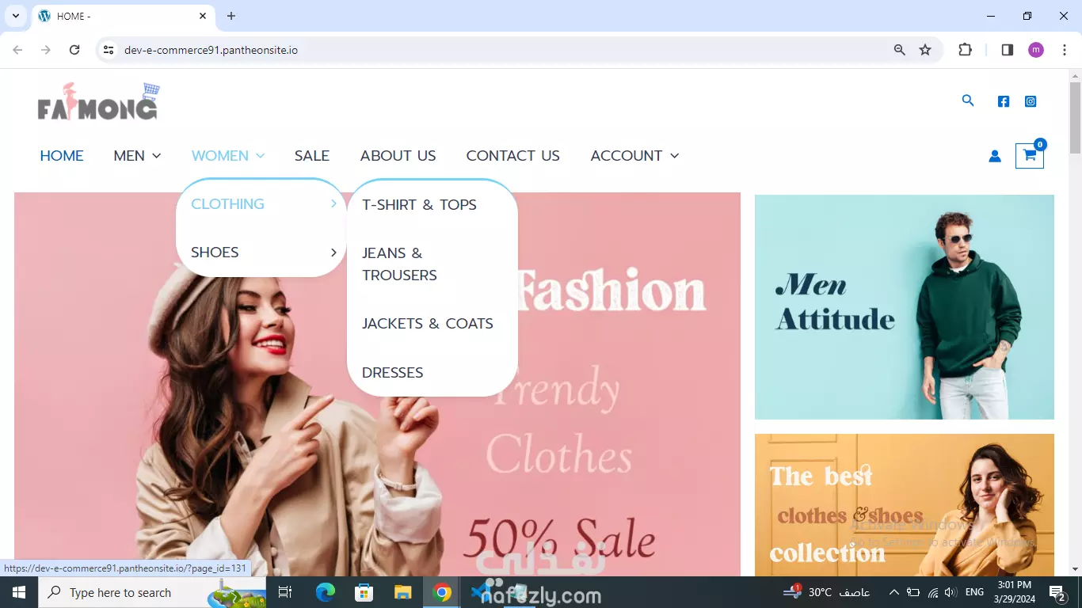
Task: Open network settings in system tray
Action: click(x=932, y=592)
